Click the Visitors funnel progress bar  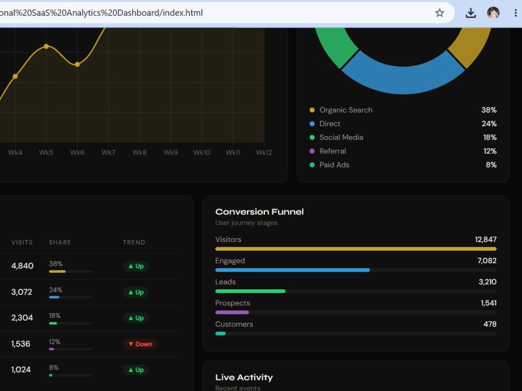click(356, 249)
